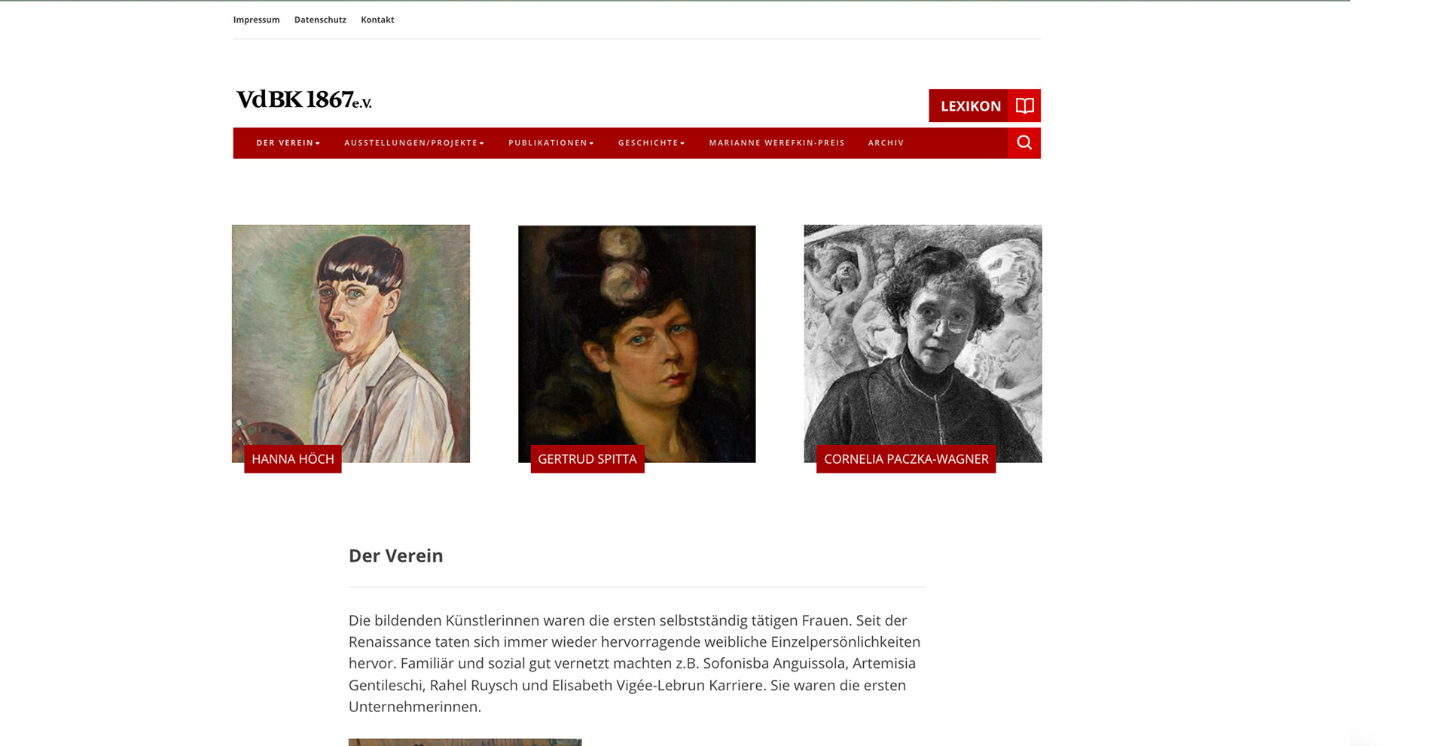This screenshot has height=746, width=1446.
Task: Open the Lexikon book icon
Action: 1024,105
